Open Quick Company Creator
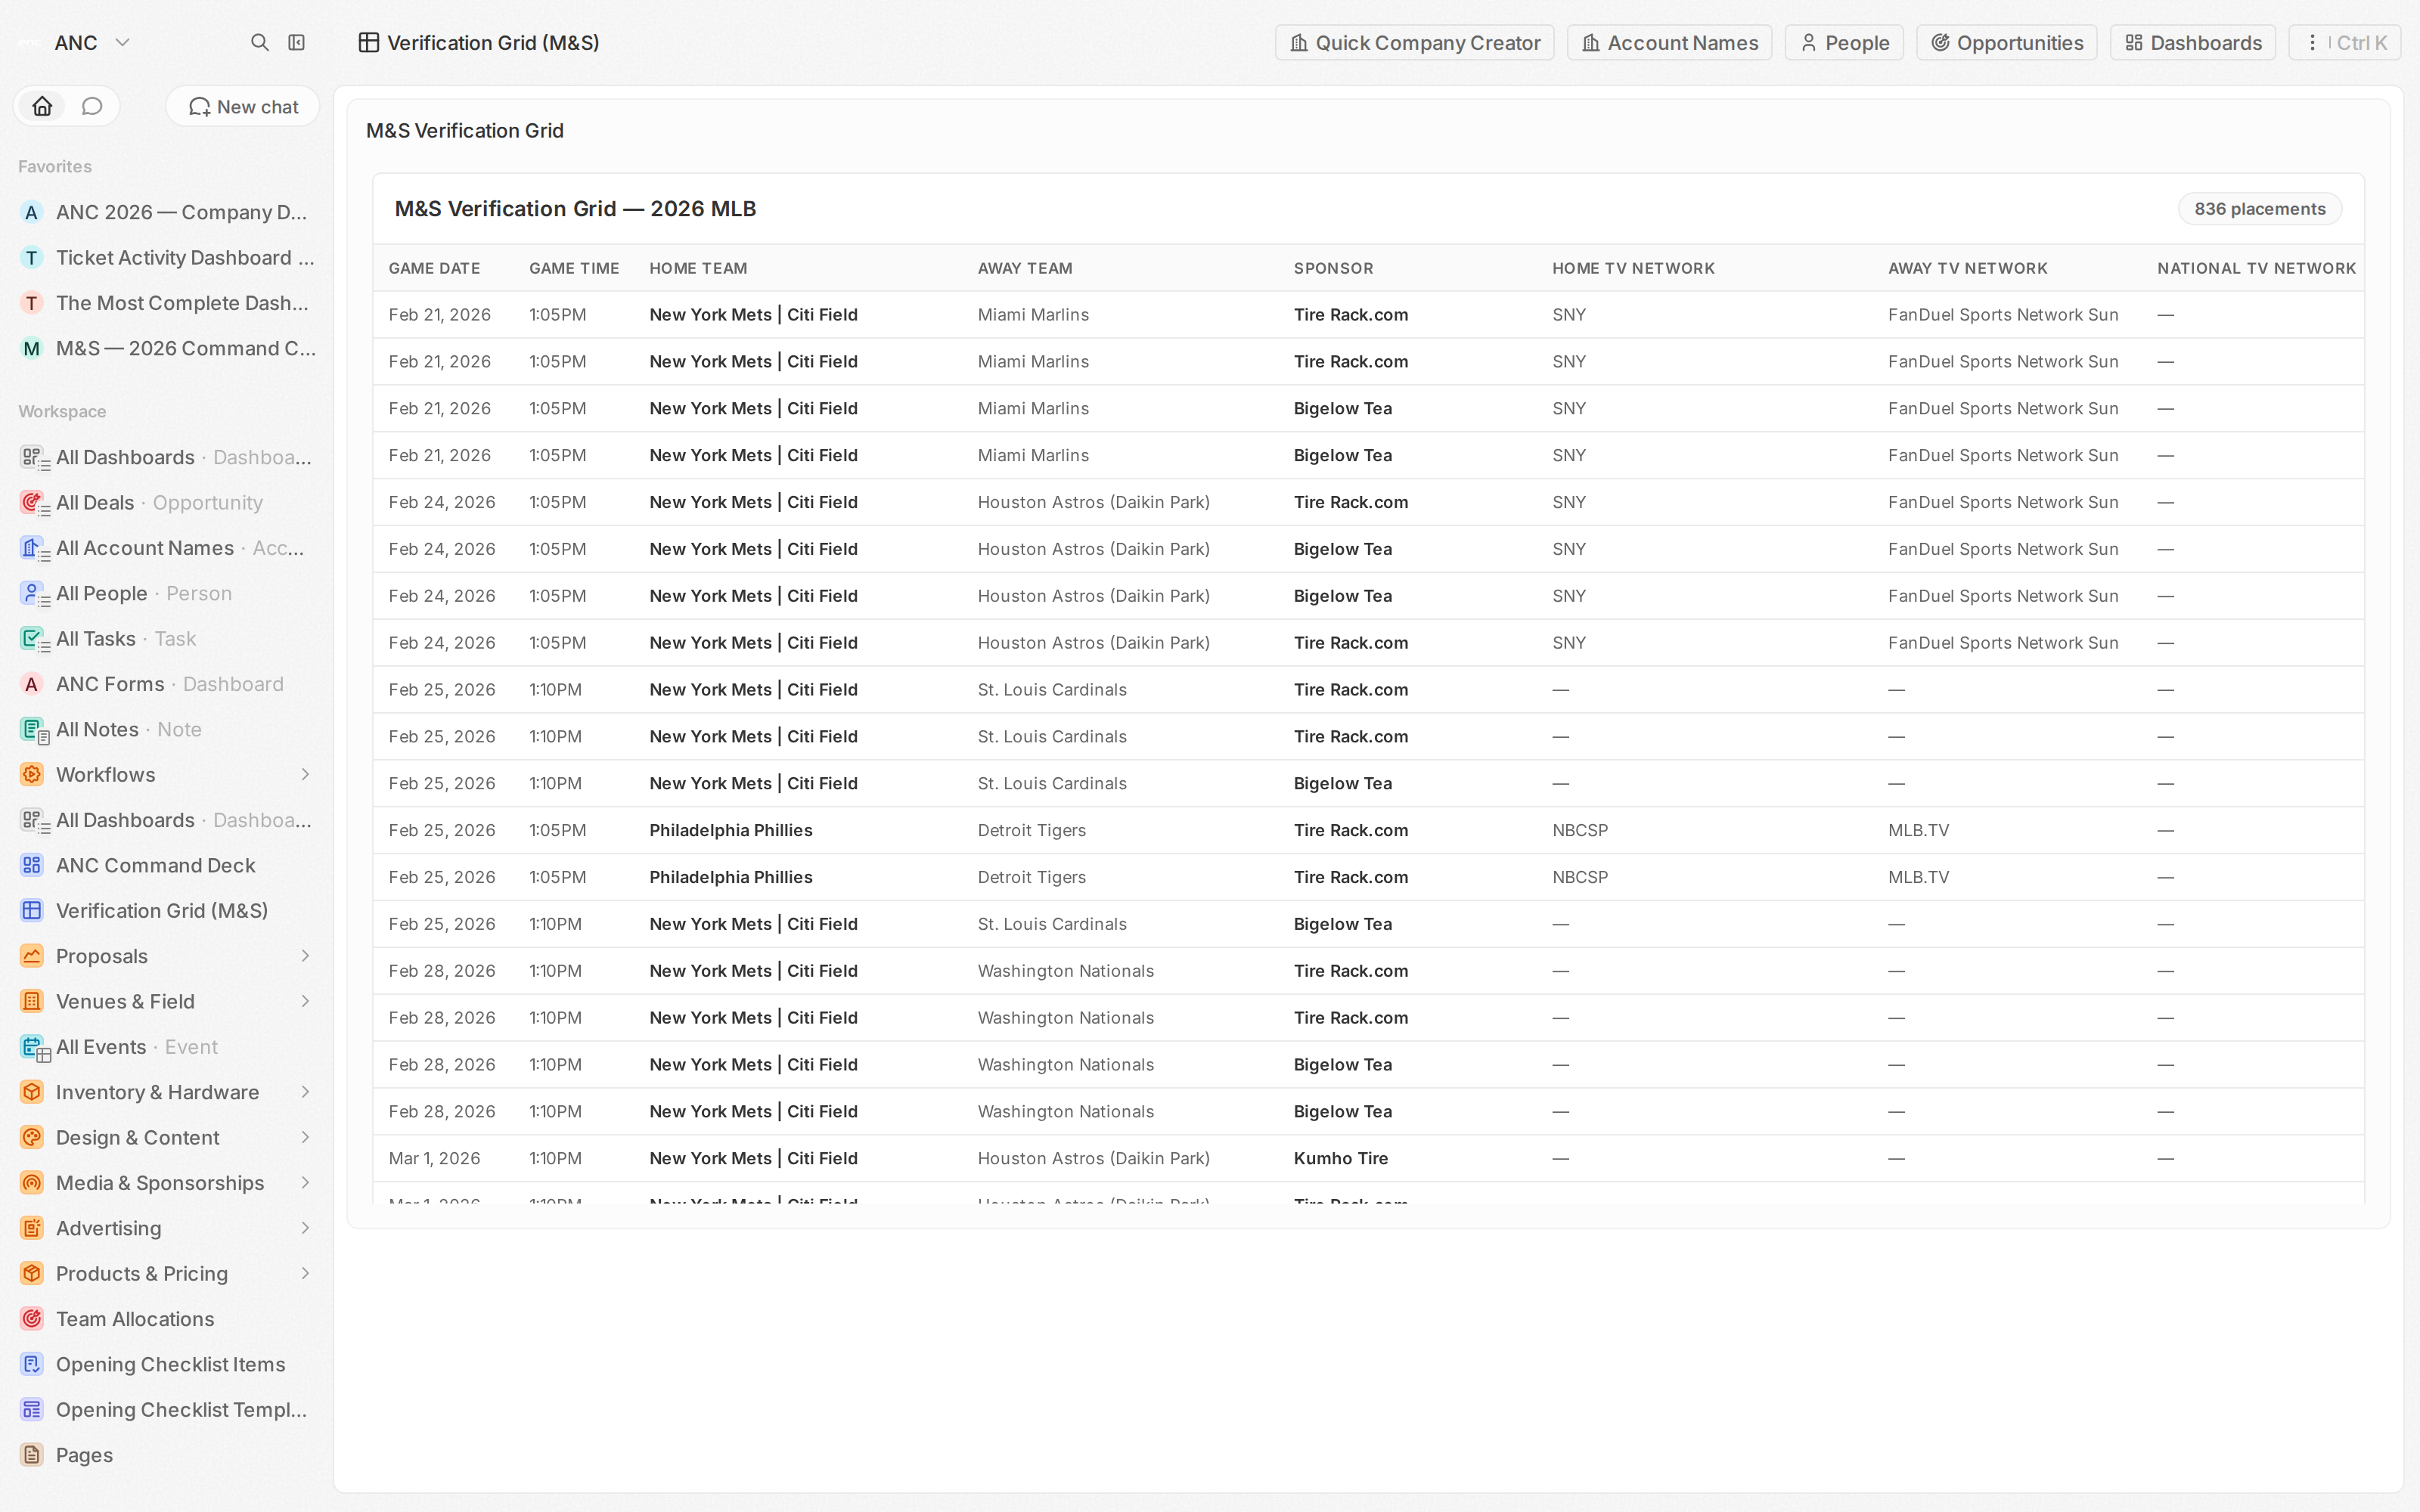 point(1414,43)
